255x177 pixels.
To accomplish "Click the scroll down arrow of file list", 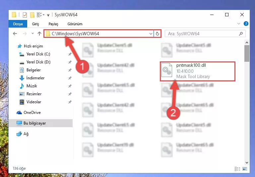I will pos(247,162).
